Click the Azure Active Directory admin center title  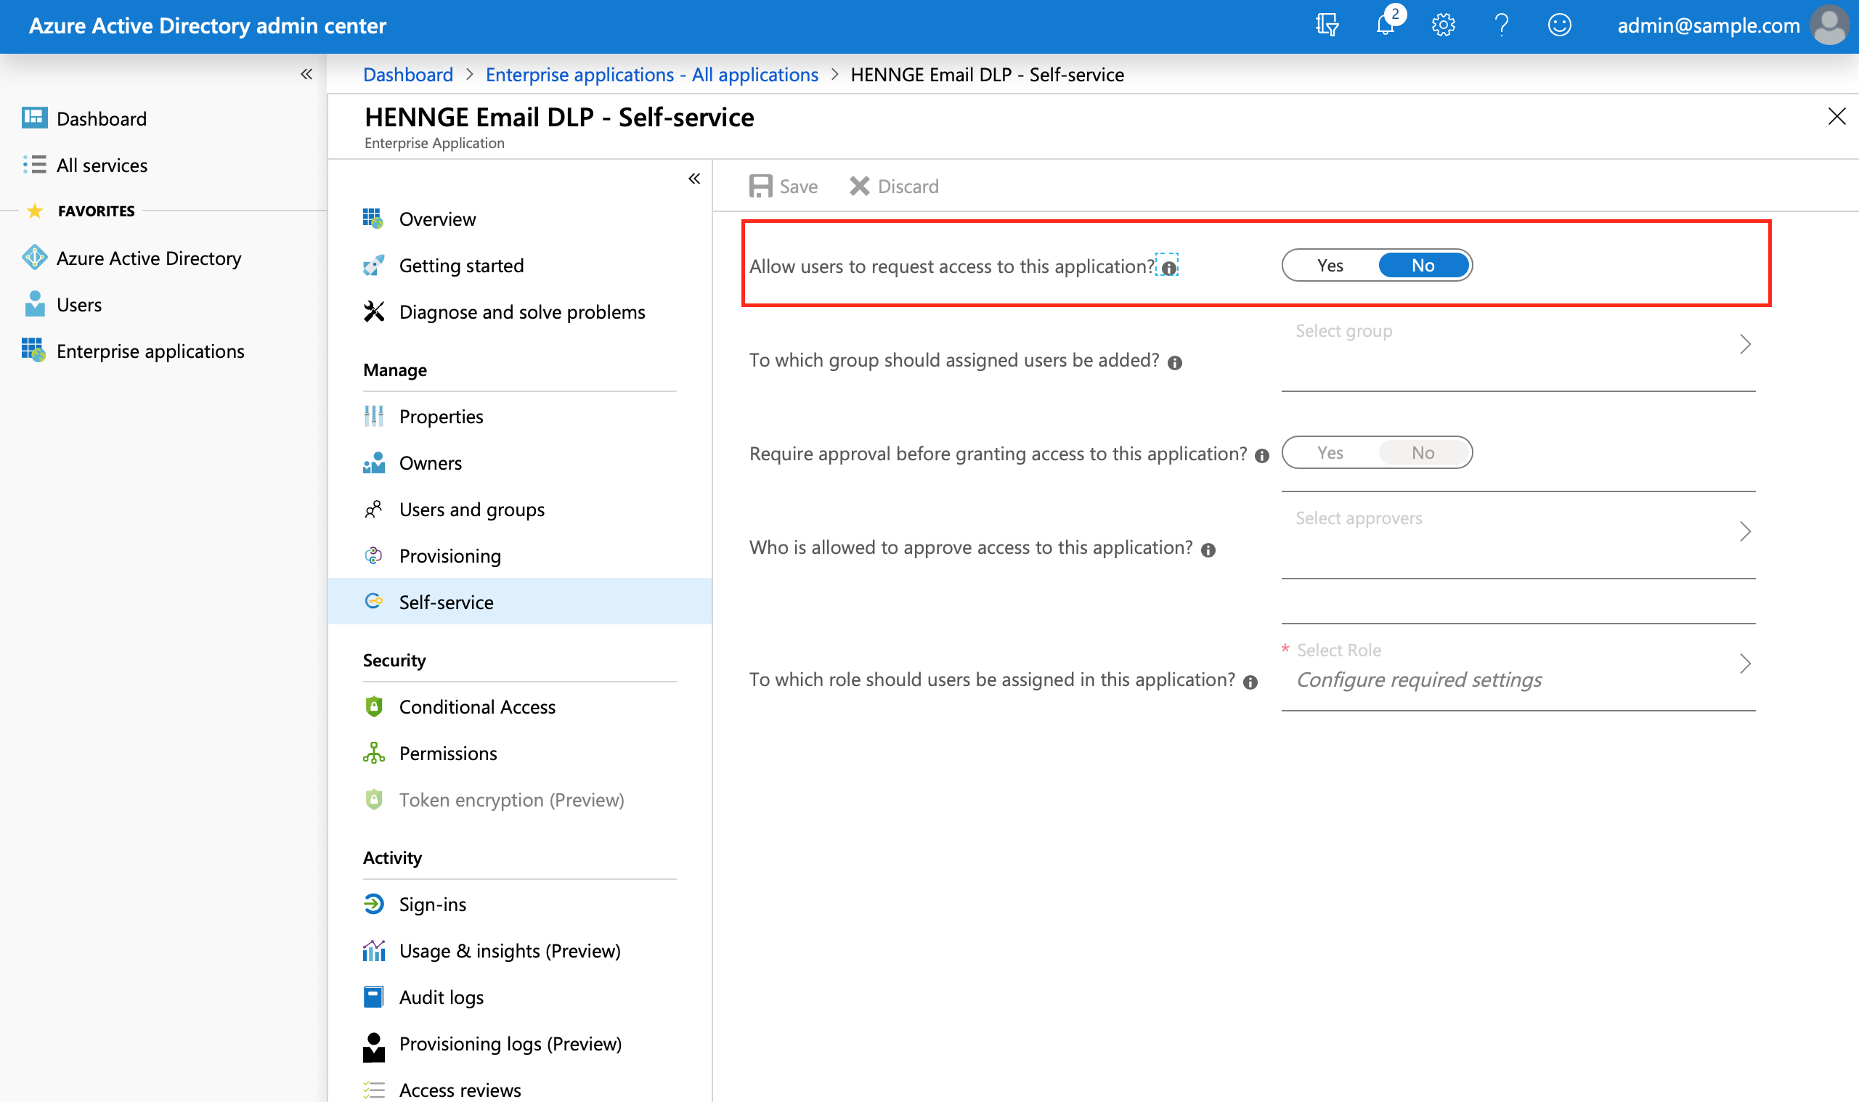point(207,25)
